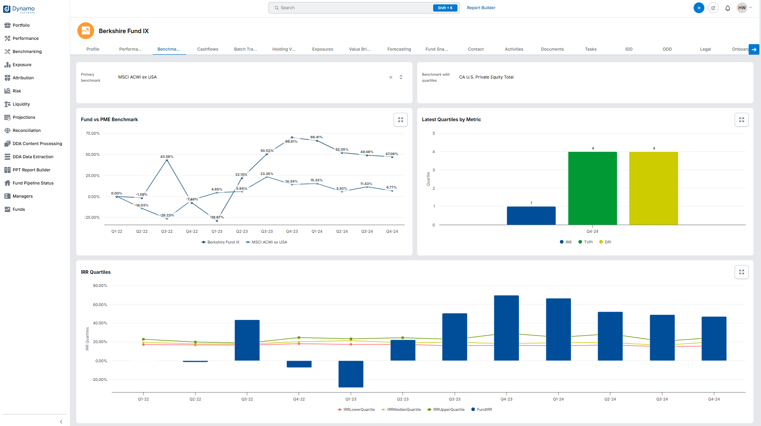Click the blue IRR quartile bar
761x426 pixels.
(x=531, y=216)
